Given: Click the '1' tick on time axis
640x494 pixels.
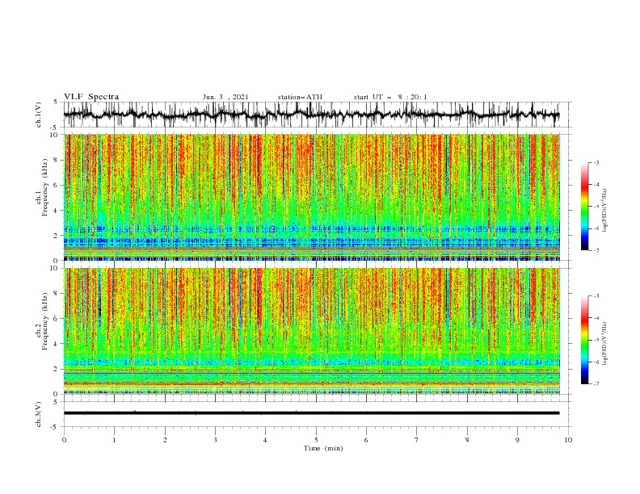Looking at the screenshot, I should tap(114, 441).
